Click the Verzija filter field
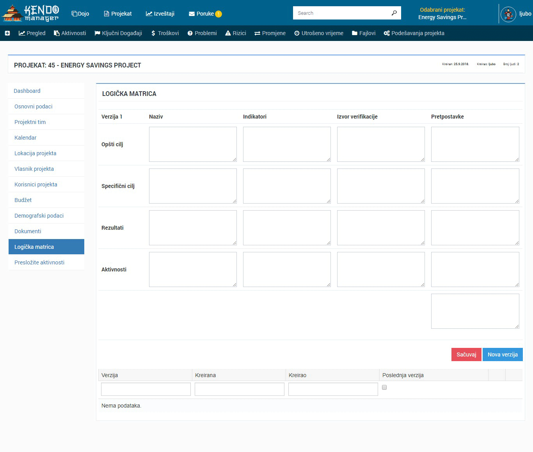Image resolution: width=533 pixels, height=452 pixels. point(146,389)
